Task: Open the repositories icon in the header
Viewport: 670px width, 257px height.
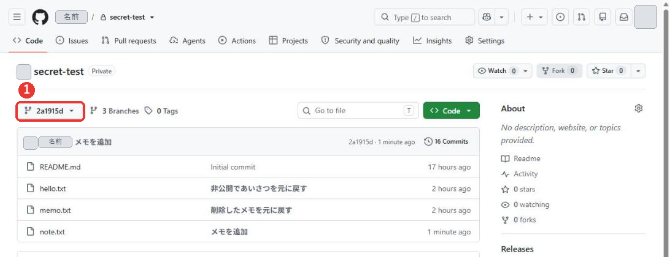Action: (603, 17)
